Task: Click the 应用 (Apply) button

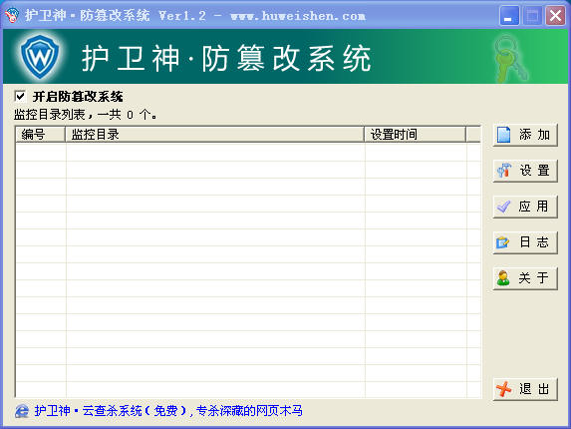Action: coord(525,207)
